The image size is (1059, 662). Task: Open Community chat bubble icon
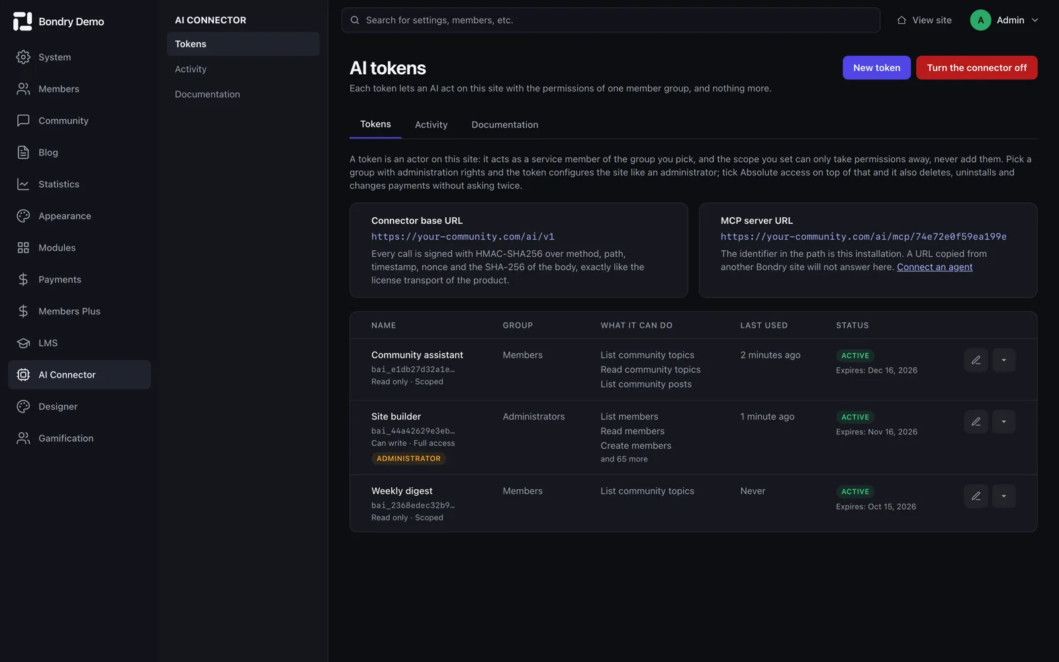tap(23, 120)
